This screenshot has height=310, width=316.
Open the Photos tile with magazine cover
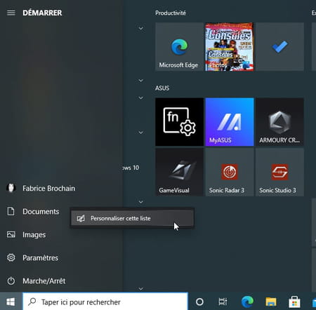coord(230,47)
